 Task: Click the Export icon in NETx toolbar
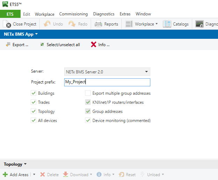coord(8,44)
